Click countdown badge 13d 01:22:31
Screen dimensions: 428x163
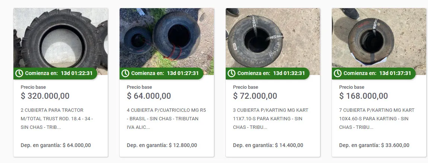point(77,73)
